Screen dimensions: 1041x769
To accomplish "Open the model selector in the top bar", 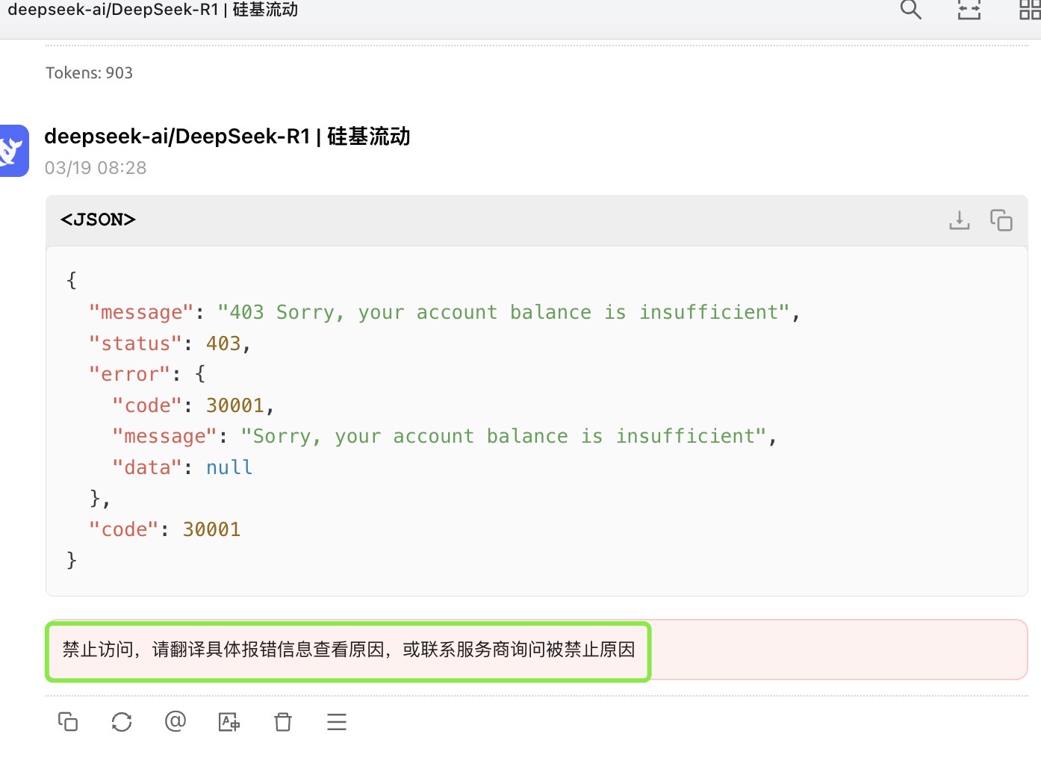I will 152,10.
